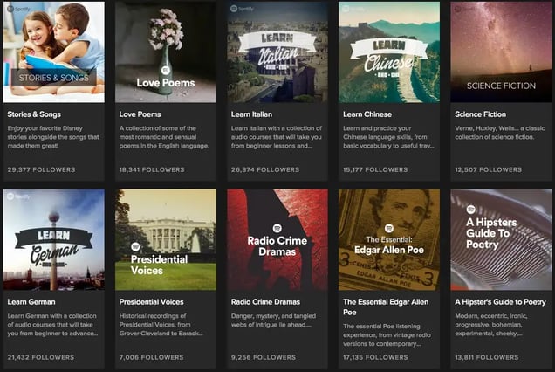Open the Essential Edgar Allen Poe cover art
Screen dimensions: 555x372
[388, 239]
